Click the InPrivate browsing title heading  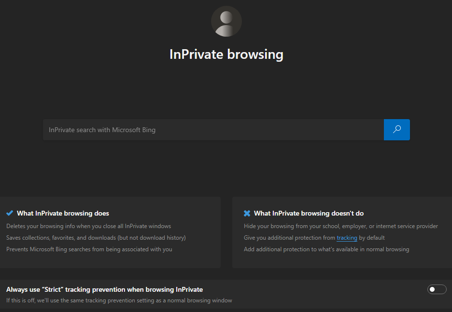point(226,54)
